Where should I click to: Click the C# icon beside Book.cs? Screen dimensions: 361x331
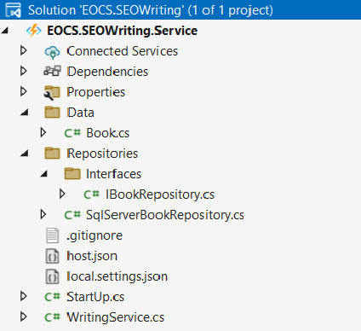pos(72,133)
